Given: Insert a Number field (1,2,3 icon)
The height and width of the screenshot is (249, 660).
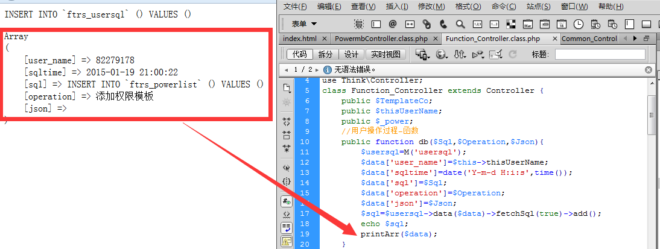Looking at the screenshot, I should [477, 24].
